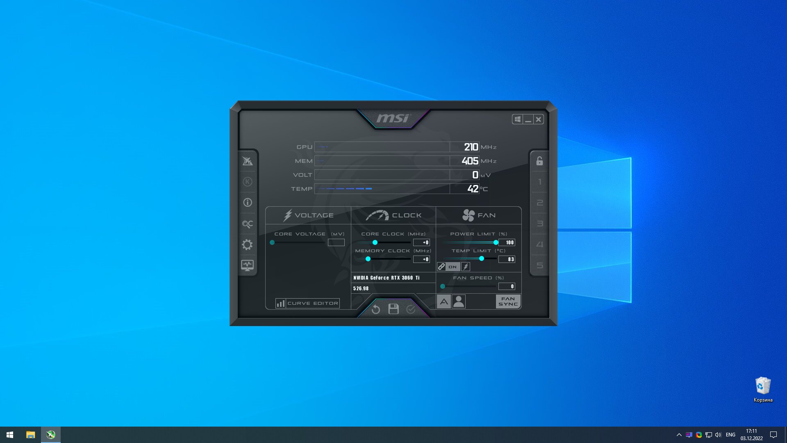
Task: Open settings gear in MSI Afterburner
Action: pos(247,245)
